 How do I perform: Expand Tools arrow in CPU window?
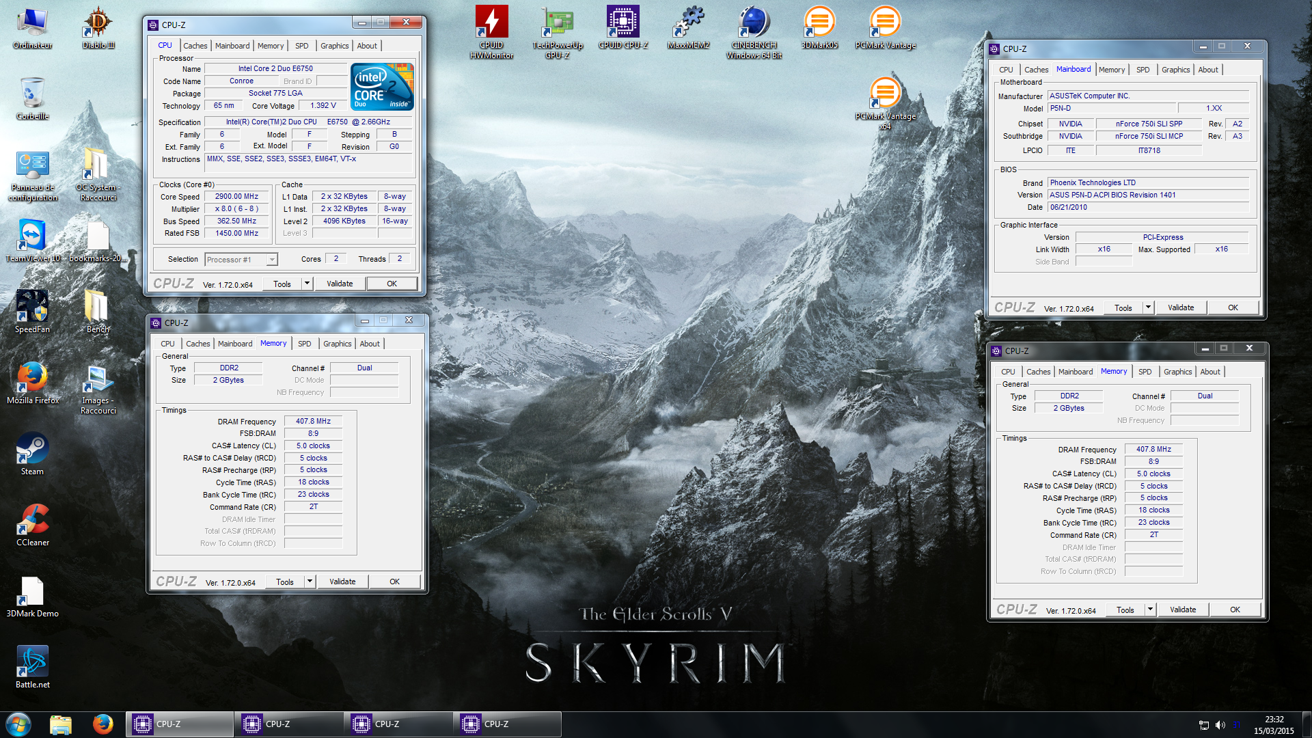click(x=307, y=284)
